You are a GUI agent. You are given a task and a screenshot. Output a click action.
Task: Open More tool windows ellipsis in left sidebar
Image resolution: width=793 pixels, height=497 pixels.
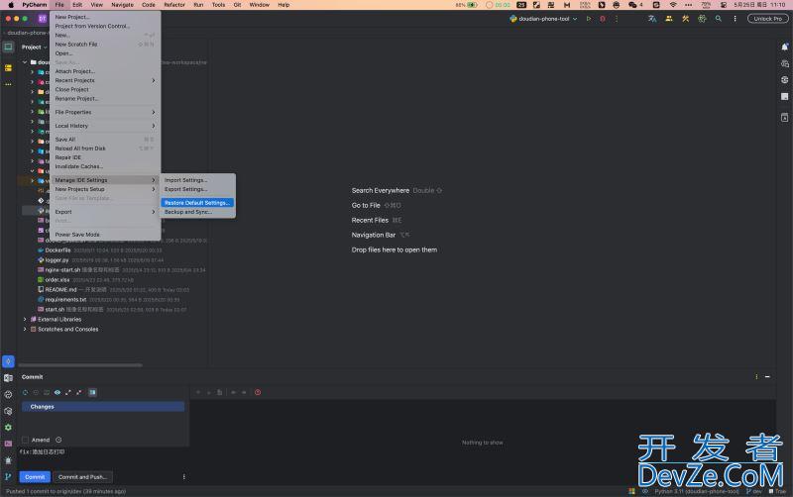[8, 84]
